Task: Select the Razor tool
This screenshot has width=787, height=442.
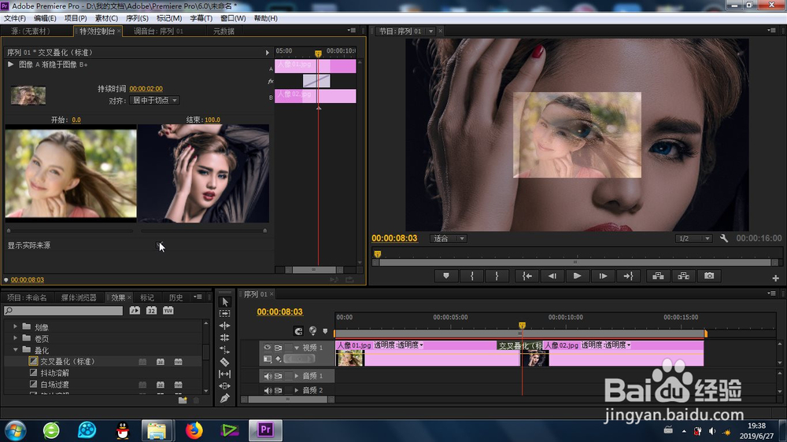Action: pyautogui.click(x=225, y=362)
